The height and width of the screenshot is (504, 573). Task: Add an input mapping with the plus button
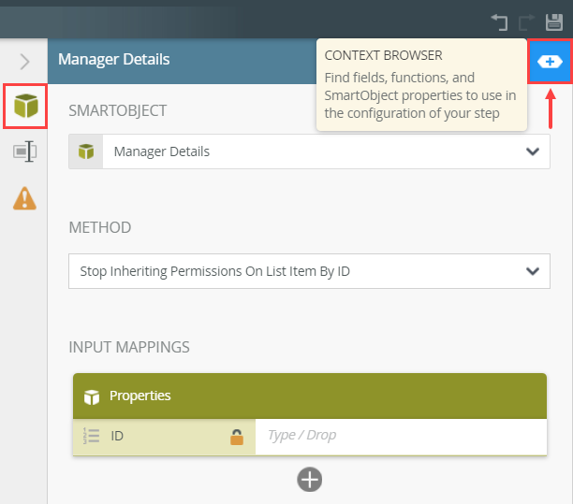click(x=310, y=480)
